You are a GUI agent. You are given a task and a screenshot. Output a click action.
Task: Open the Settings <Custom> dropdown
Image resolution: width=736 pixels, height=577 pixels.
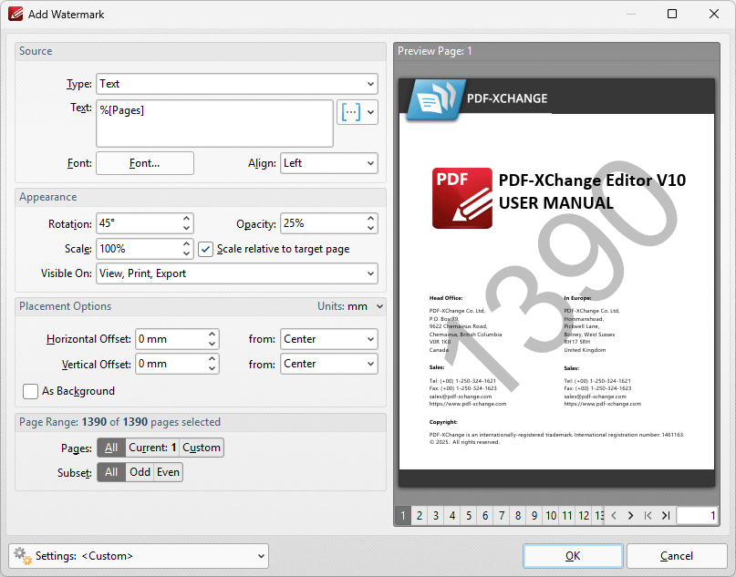(139, 556)
